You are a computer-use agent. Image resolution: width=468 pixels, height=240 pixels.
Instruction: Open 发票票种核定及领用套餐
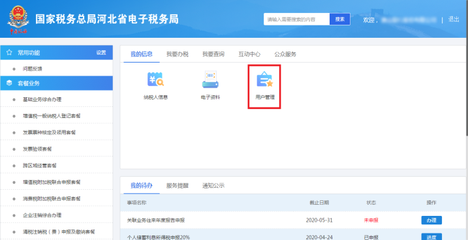point(49,132)
